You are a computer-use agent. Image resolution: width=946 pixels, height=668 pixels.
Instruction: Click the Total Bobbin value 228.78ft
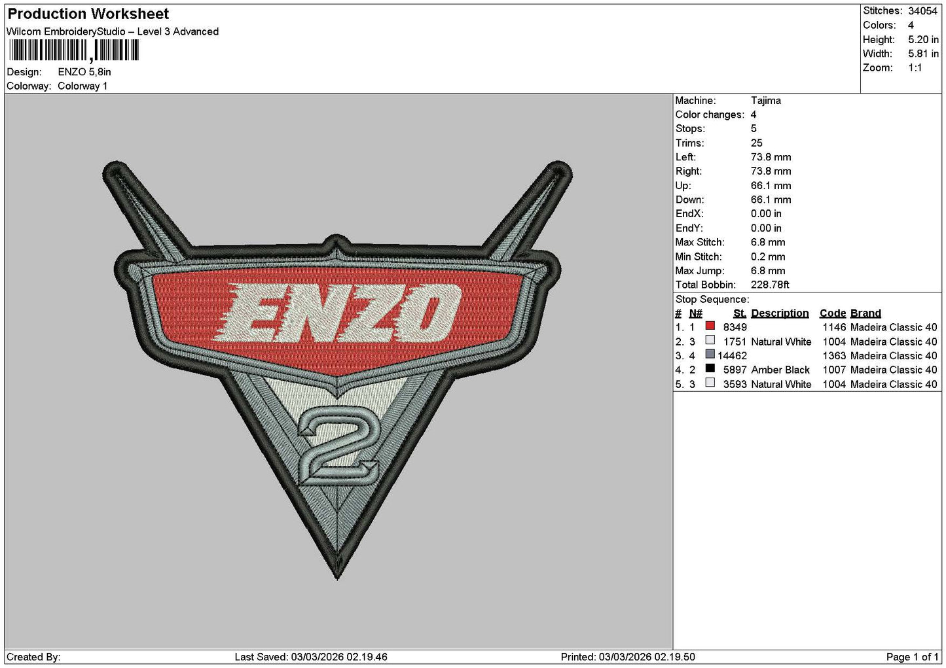pos(770,285)
